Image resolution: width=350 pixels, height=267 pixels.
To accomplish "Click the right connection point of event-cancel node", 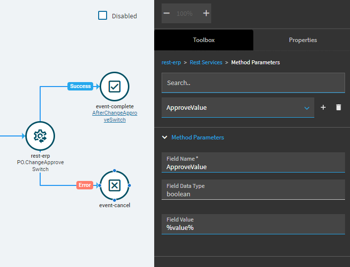I will 129,185.
